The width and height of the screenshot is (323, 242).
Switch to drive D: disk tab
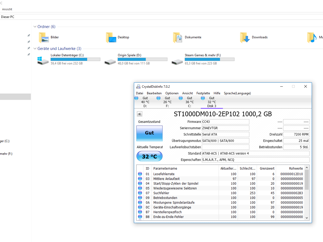[145, 102]
